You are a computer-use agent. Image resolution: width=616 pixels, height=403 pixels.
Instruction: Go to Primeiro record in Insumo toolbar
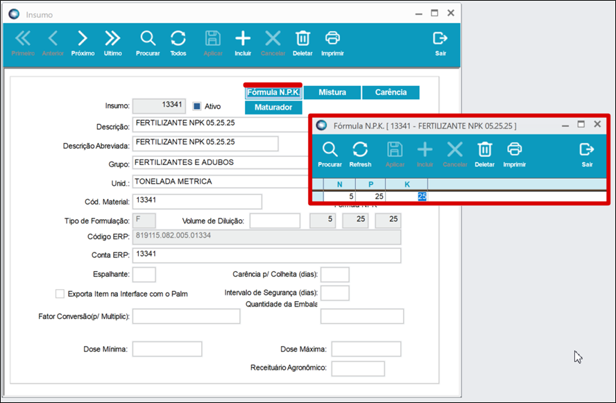(x=23, y=43)
